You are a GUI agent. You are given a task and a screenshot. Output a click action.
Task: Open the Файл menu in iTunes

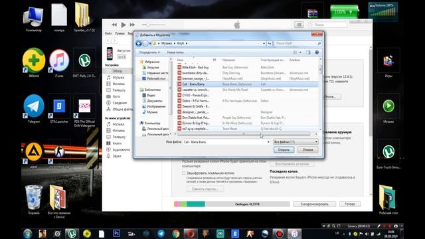[x=108, y=34]
